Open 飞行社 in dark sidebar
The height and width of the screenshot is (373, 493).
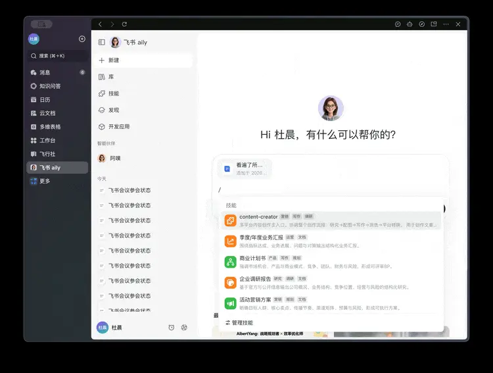(57, 154)
